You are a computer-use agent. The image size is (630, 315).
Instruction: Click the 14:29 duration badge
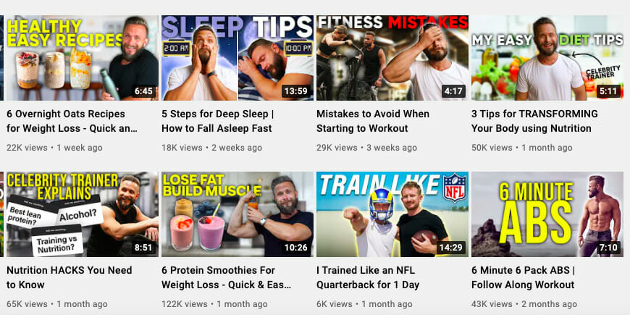click(x=451, y=248)
